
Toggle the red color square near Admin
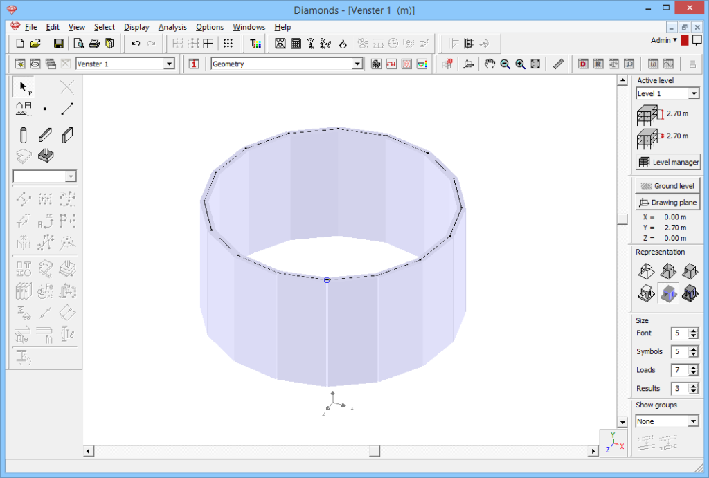pos(685,41)
